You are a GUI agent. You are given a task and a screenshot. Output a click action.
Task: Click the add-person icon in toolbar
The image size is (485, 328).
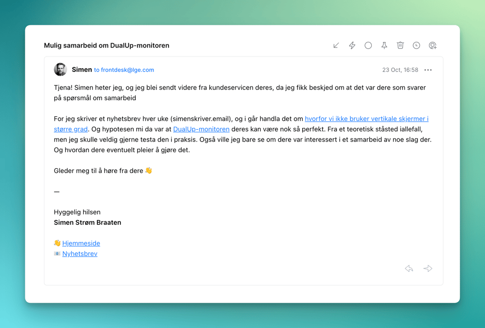coord(432,45)
